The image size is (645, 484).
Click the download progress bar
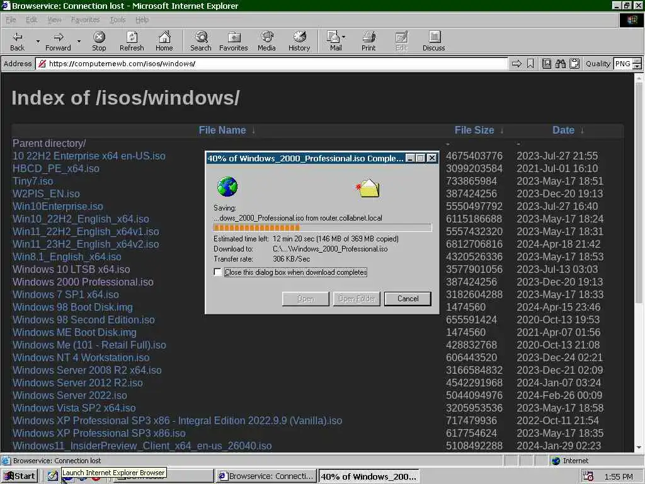click(322, 228)
